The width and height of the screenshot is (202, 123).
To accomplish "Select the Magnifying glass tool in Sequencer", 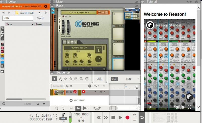I will click(81, 79).
